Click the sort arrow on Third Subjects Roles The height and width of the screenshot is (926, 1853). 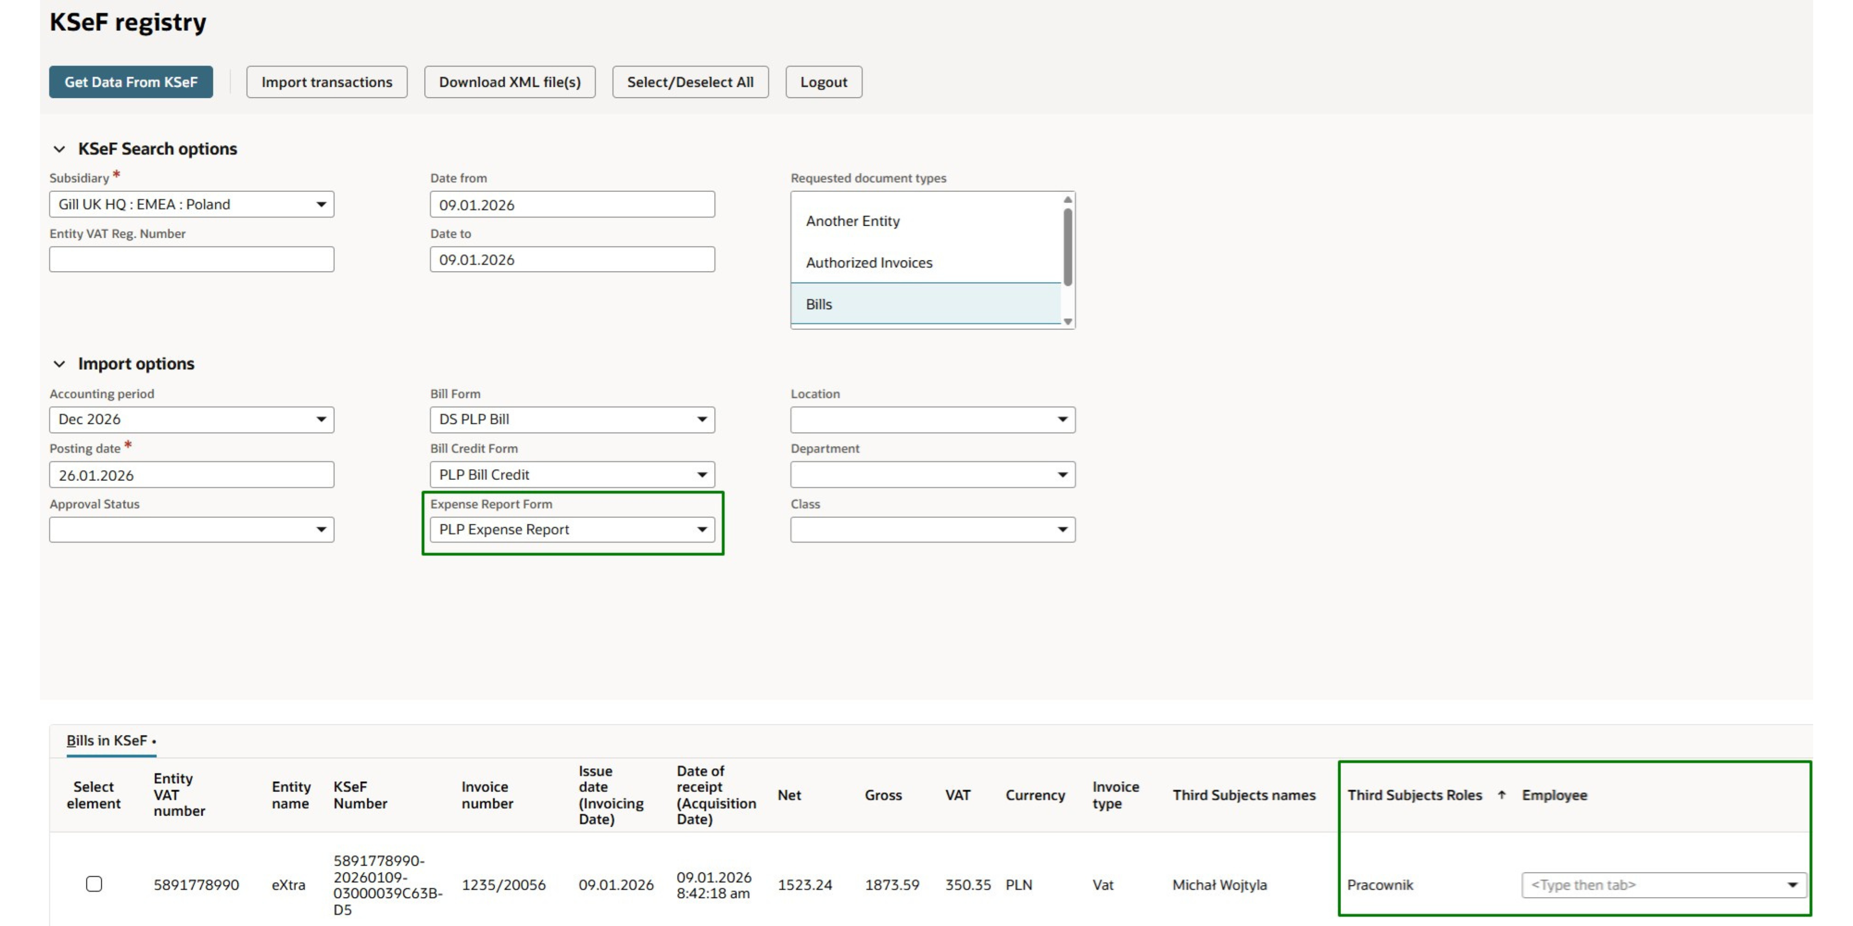coord(1501,795)
